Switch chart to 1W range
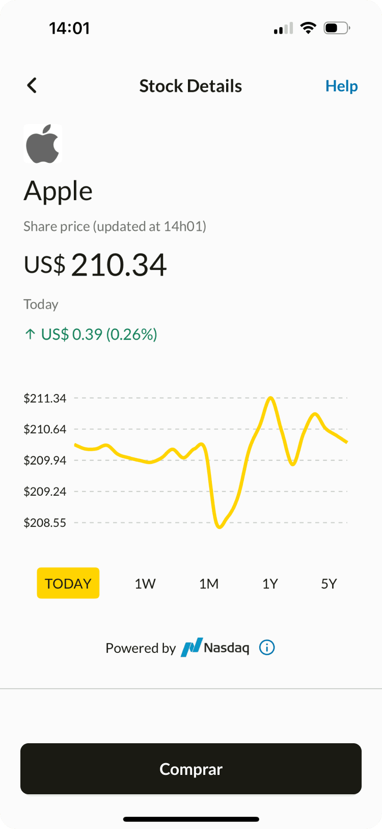Viewport: 382px width, 829px height. 145,583
